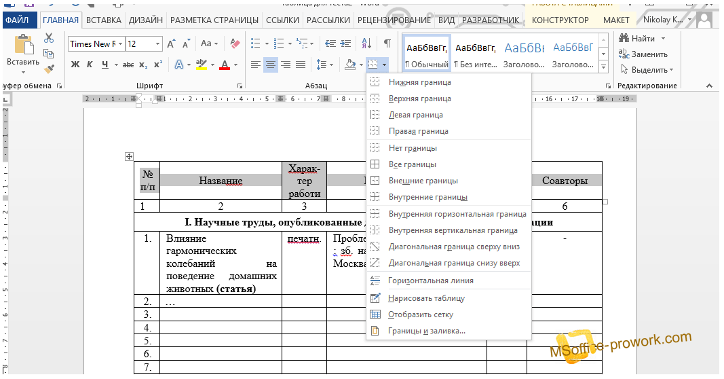Screen dimensions: 724x379
Task: Expand the font size dropdown
Action: (x=157, y=44)
